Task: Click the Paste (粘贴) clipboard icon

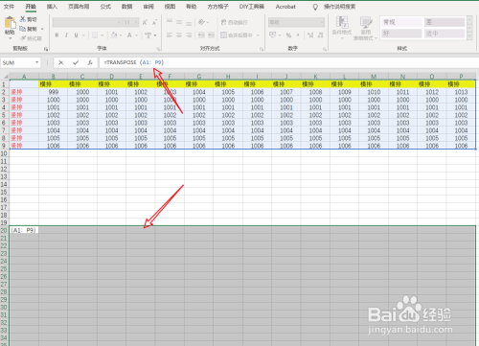Action: click(10, 23)
